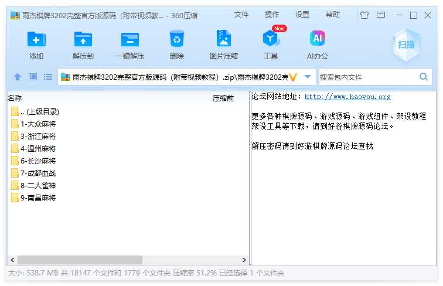The image size is (443, 286).
Task: Click the 压缩率 51.2% status text
Action: pyautogui.click(x=195, y=273)
